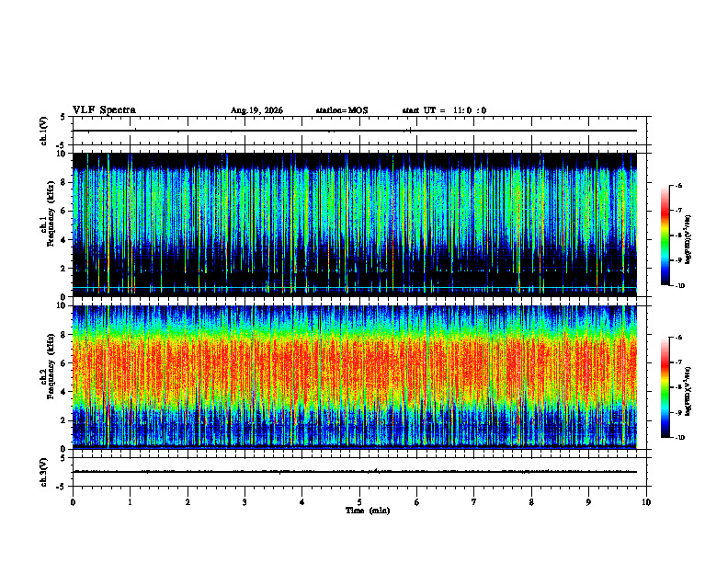Click the 'Aug.19, 2026' date label

tap(256, 110)
